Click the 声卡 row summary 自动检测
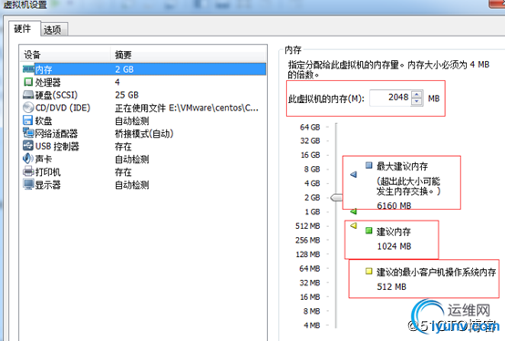 tap(132, 159)
